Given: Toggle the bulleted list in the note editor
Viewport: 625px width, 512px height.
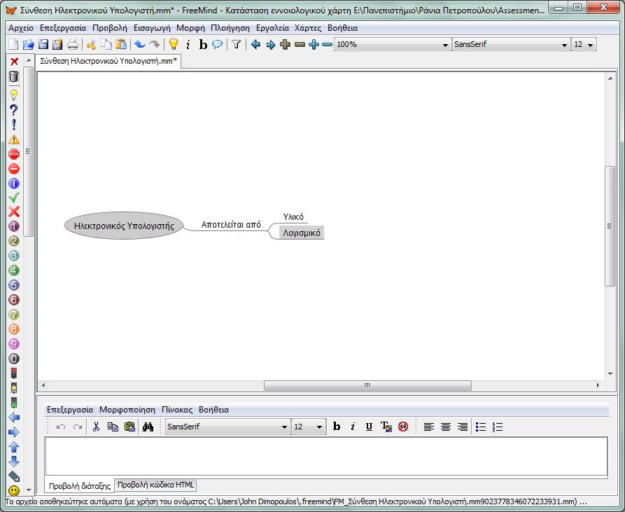Looking at the screenshot, I should click(481, 427).
